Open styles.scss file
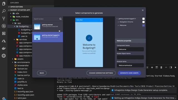Viewport: 178px width, 100px height. pyautogui.click(x=22, y=85)
